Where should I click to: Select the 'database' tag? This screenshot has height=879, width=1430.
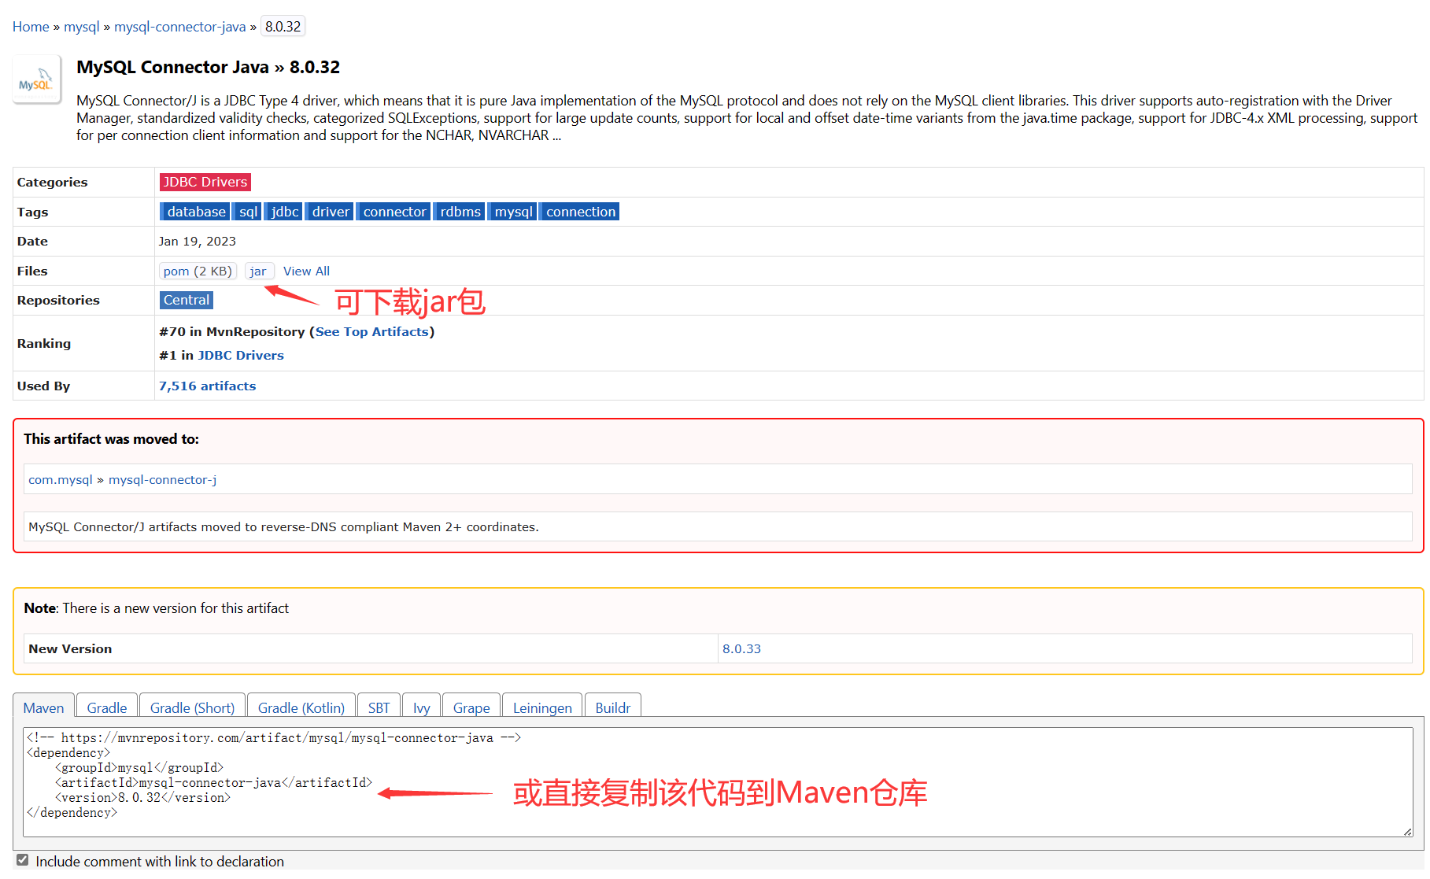(x=196, y=212)
